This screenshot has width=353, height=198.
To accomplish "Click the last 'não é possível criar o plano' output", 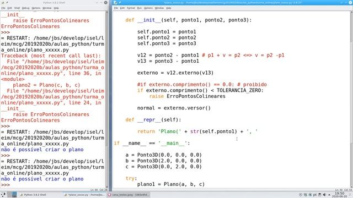I will point(42,179).
